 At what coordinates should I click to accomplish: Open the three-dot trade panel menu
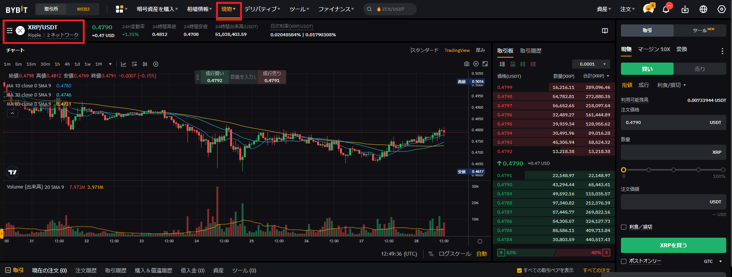[x=722, y=51]
